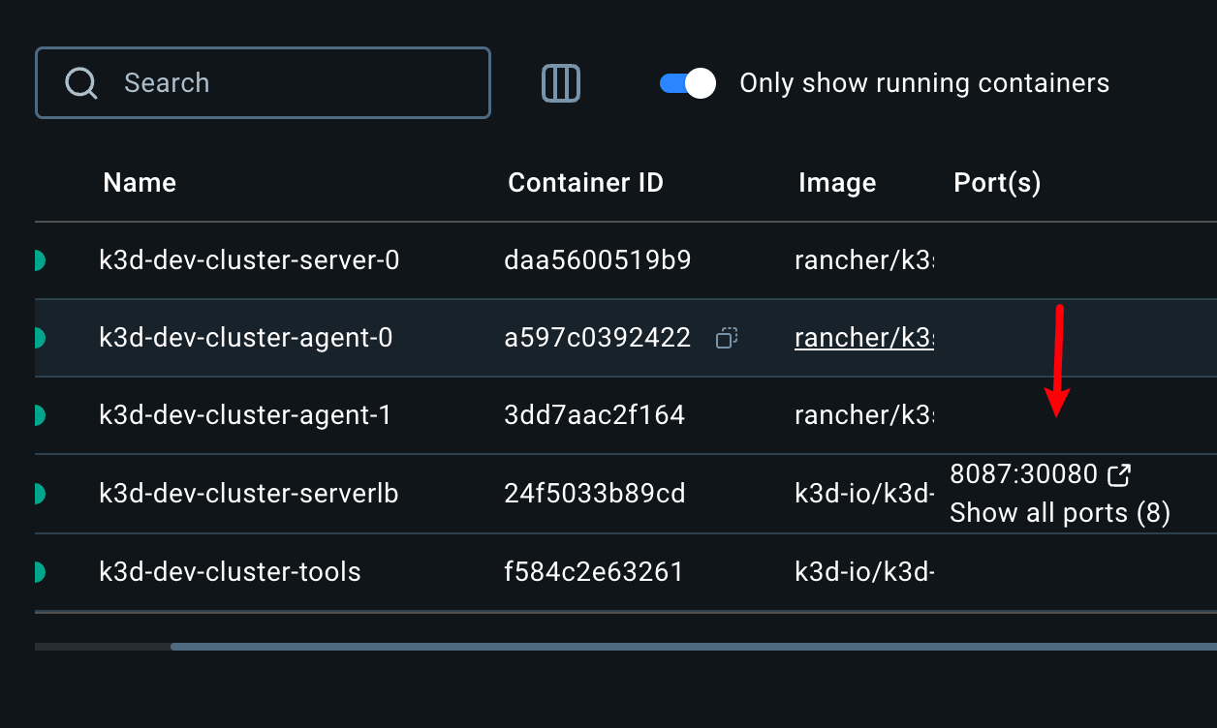This screenshot has height=728, width=1217.
Task: Open the k3d-dev-cluster-server-0 container
Action: click(x=249, y=260)
